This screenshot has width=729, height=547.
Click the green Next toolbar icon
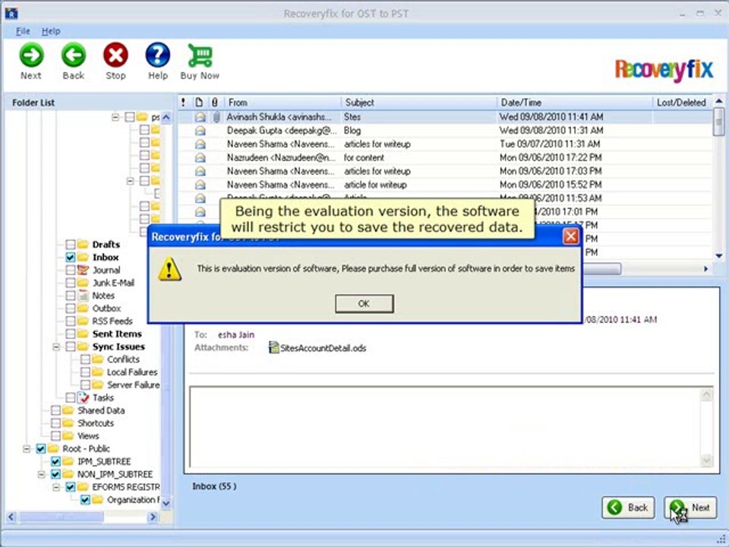[31, 55]
